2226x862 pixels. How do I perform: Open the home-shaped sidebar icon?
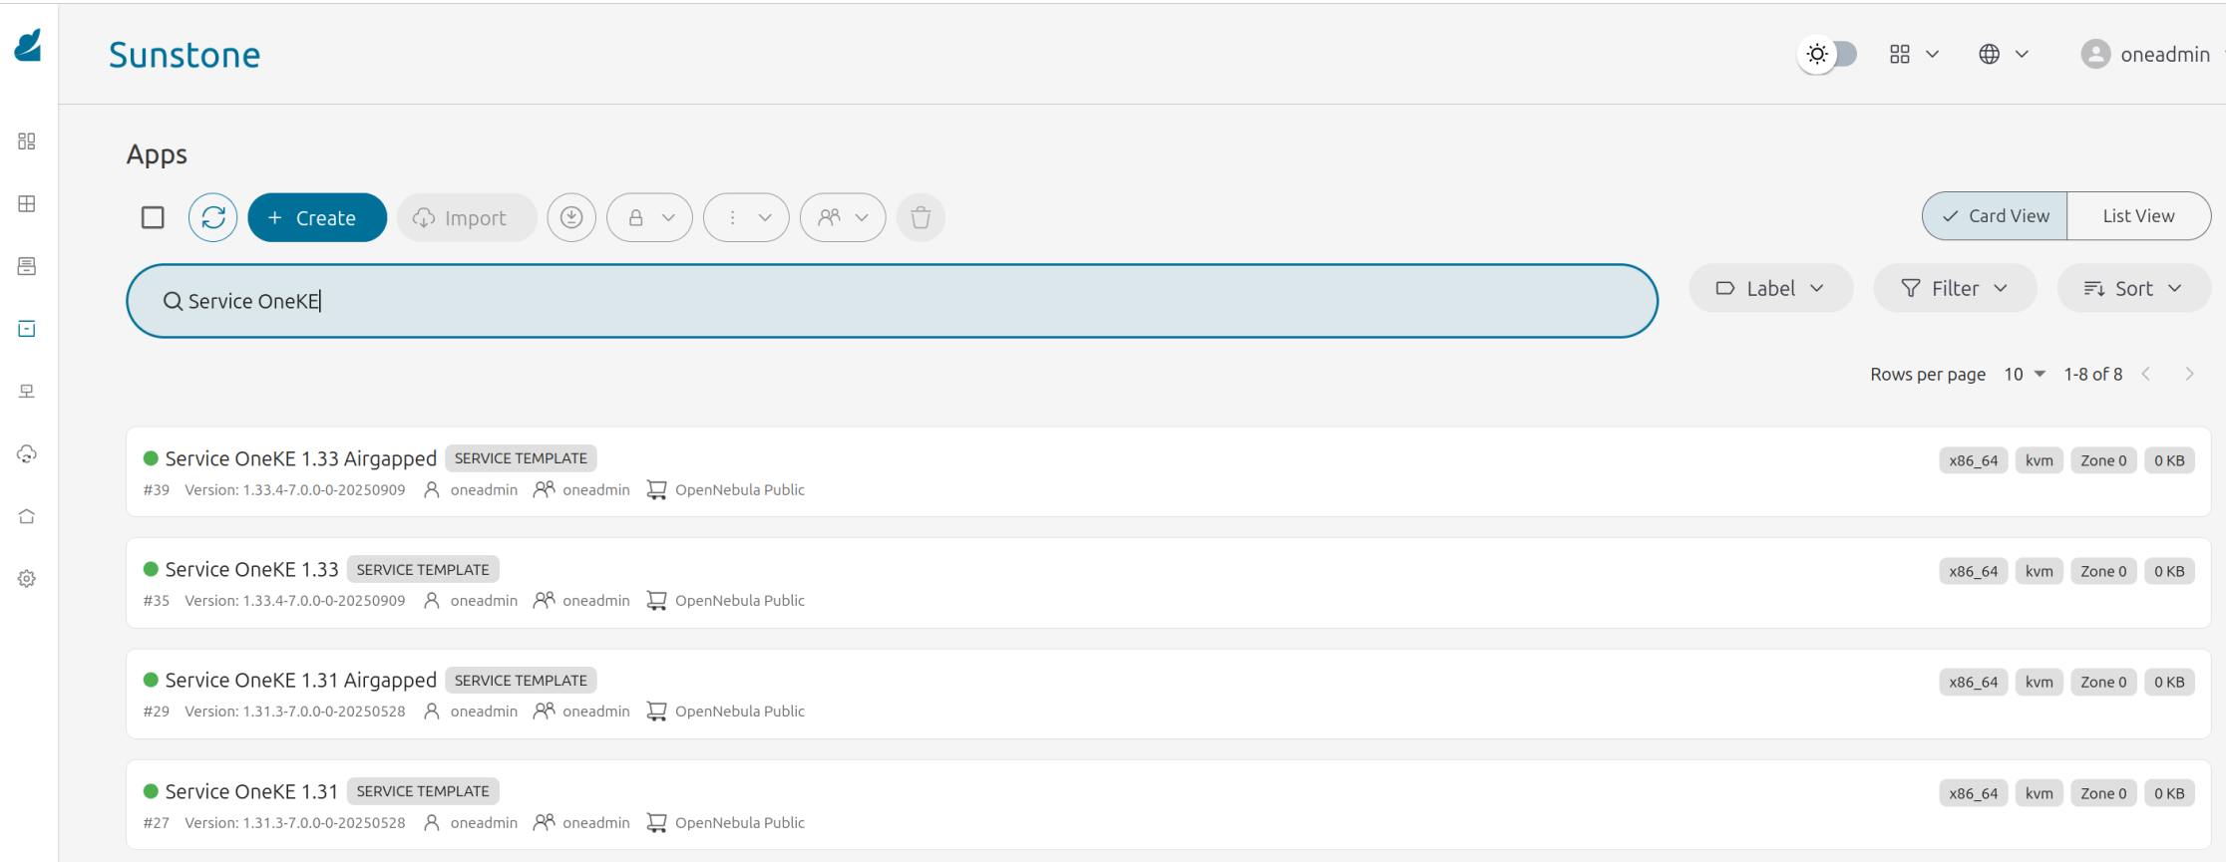click(27, 516)
